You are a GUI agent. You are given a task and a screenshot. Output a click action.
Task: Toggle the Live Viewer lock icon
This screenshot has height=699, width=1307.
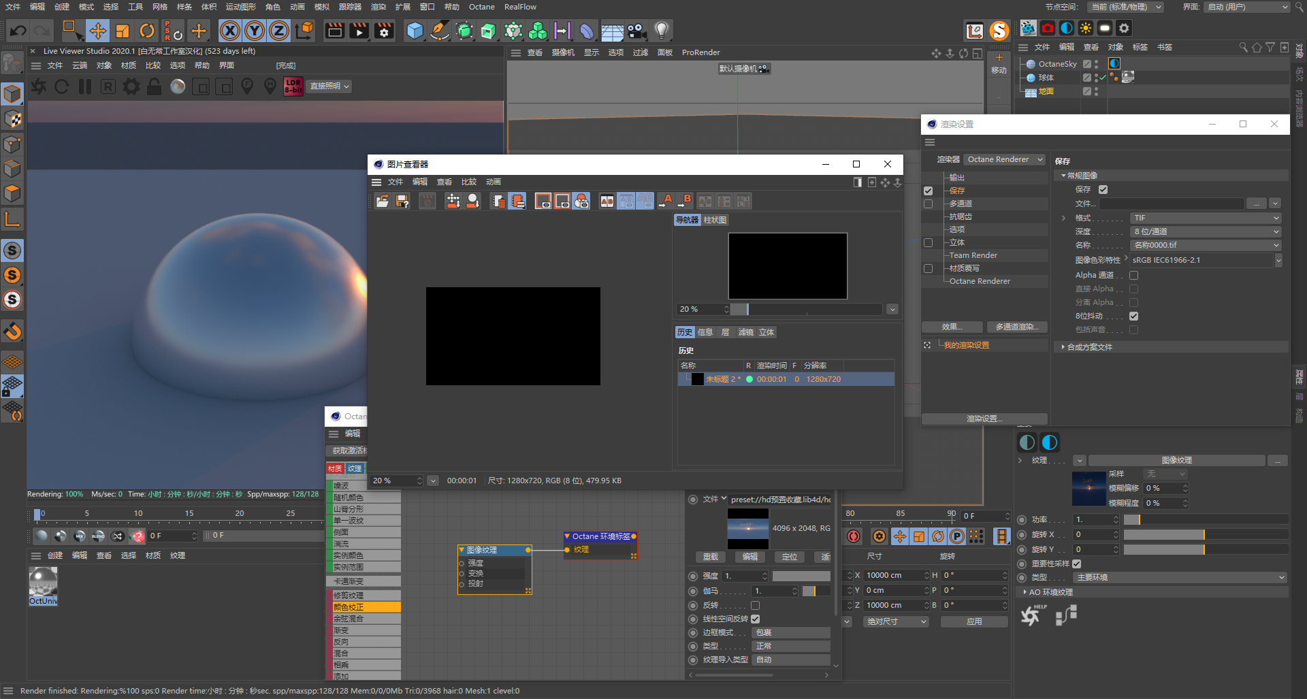[x=155, y=86]
